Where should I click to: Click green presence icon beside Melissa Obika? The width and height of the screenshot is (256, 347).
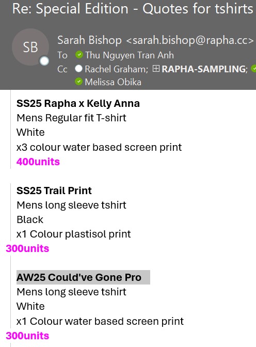78,82
